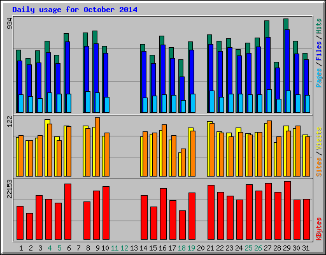Select day 1 on the date axis

(21, 248)
